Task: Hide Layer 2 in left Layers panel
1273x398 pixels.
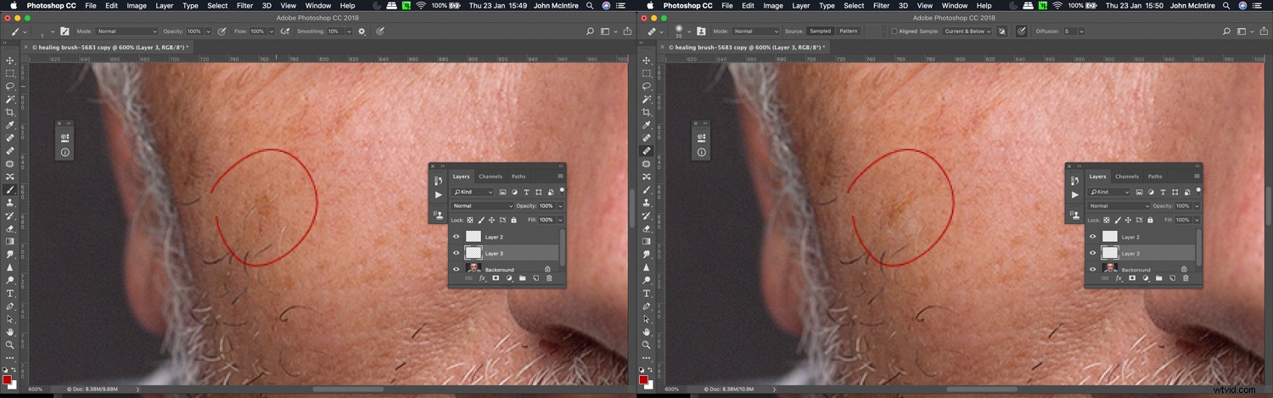Action: [457, 237]
